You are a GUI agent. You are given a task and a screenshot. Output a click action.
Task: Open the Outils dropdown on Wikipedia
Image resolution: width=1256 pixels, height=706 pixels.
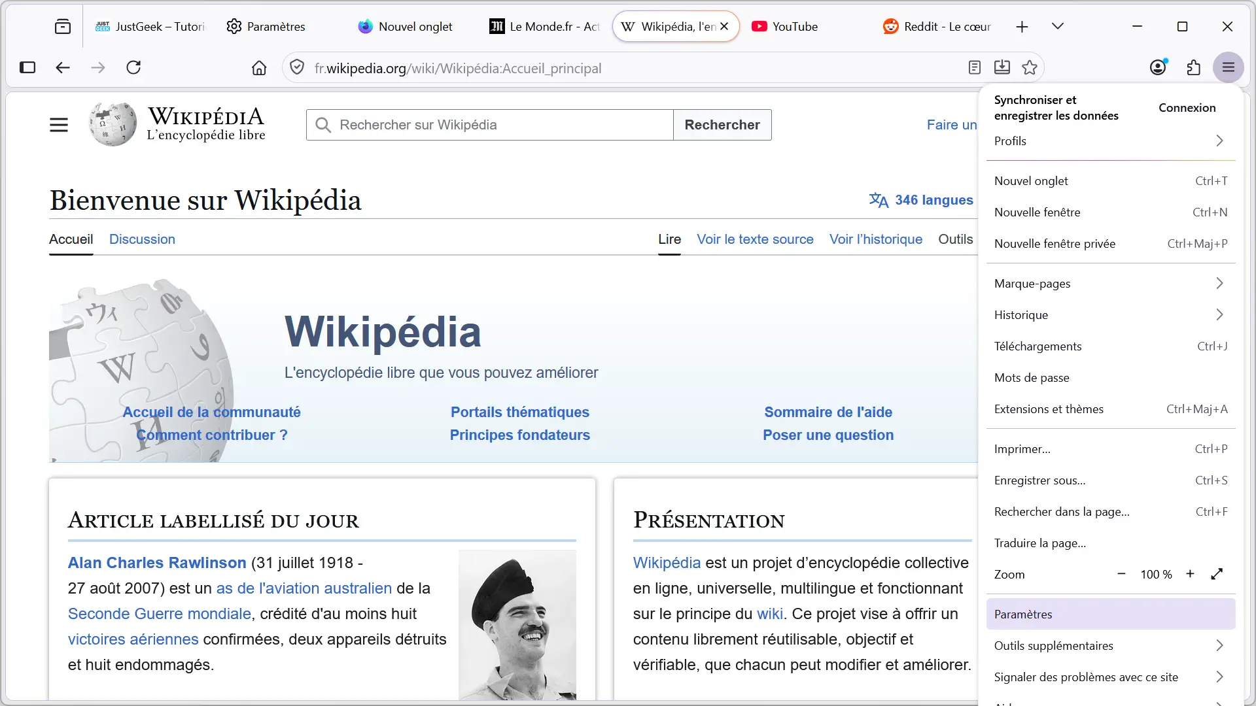tap(955, 239)
